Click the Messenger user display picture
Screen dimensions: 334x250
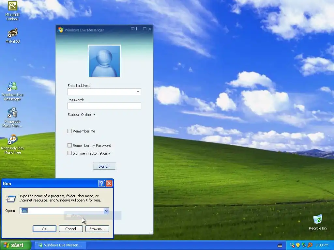click(104, 61)
